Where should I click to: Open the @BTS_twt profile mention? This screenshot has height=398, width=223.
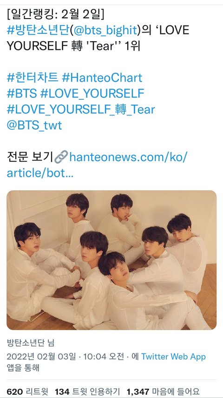click(x=34, y=125)
